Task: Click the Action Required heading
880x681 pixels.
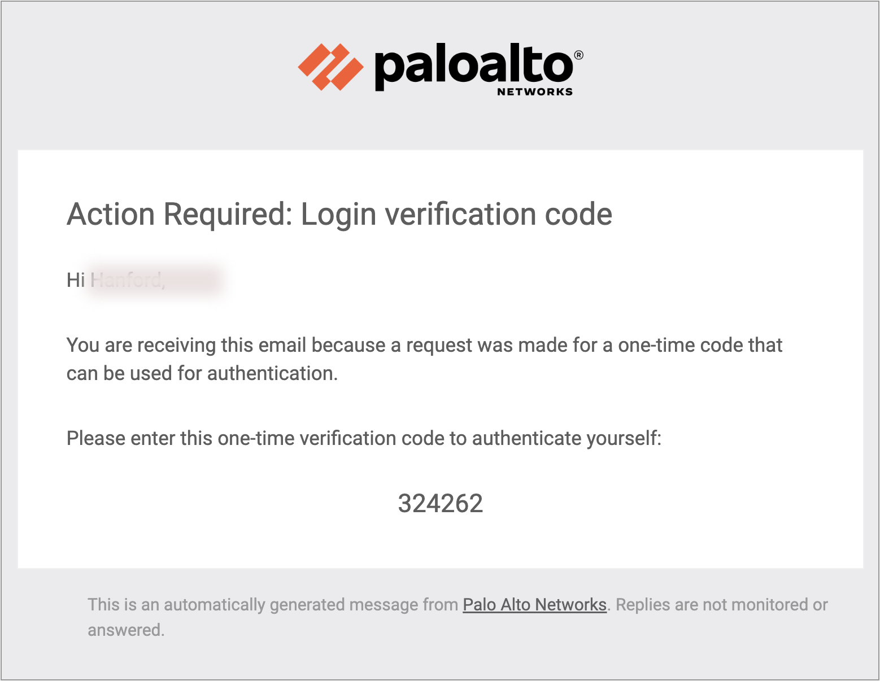Action: (x=339, y=215)
